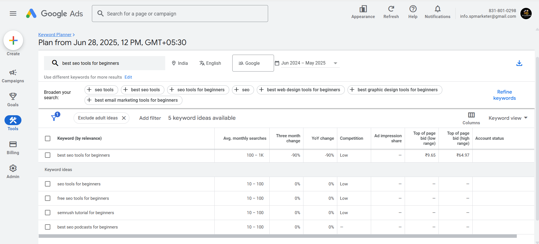The height and width of the screenshot is (244, 539).
Task: Select all keywords checkbox in header
Action: click(48, 138)
